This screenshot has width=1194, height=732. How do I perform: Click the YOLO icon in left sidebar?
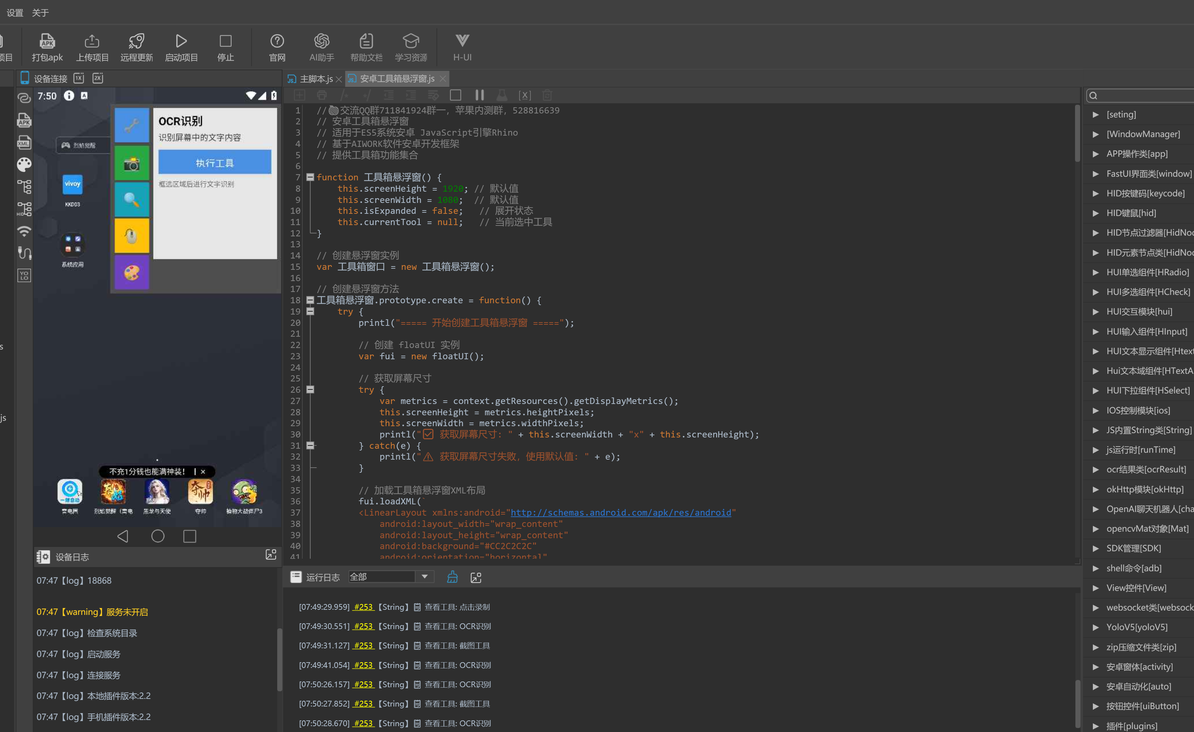[x=24, y=276]
